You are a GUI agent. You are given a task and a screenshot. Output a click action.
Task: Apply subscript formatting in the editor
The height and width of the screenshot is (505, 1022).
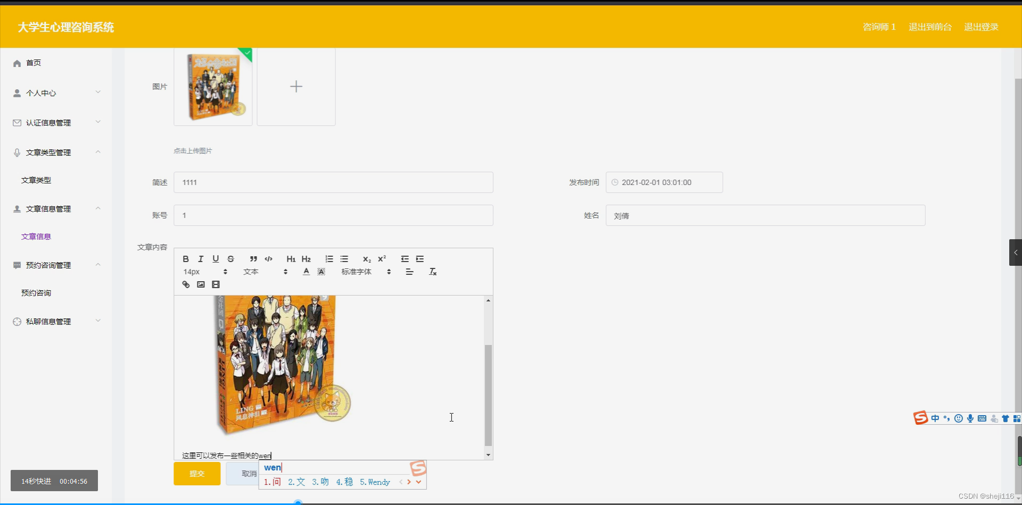(x=367, y=259)
